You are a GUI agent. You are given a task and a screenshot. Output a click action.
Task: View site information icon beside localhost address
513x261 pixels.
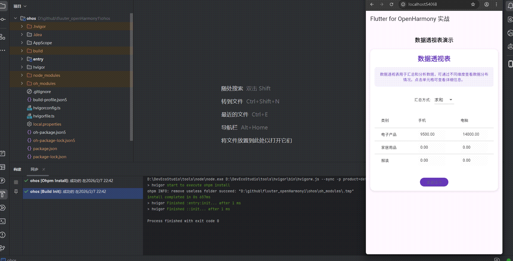click(x=403, y=4)
